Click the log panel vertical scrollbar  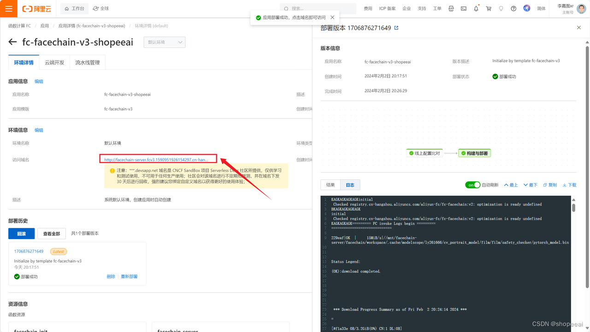[x=574, y=207]
